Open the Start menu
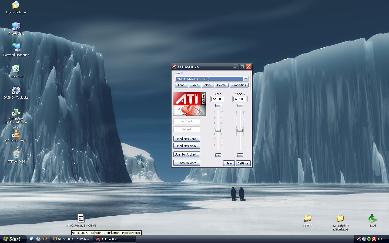 pos(13,239)
